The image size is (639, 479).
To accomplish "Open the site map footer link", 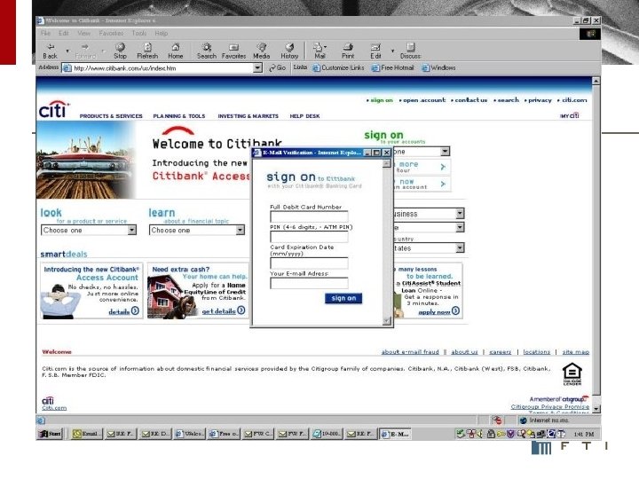I will pos(575,351).
